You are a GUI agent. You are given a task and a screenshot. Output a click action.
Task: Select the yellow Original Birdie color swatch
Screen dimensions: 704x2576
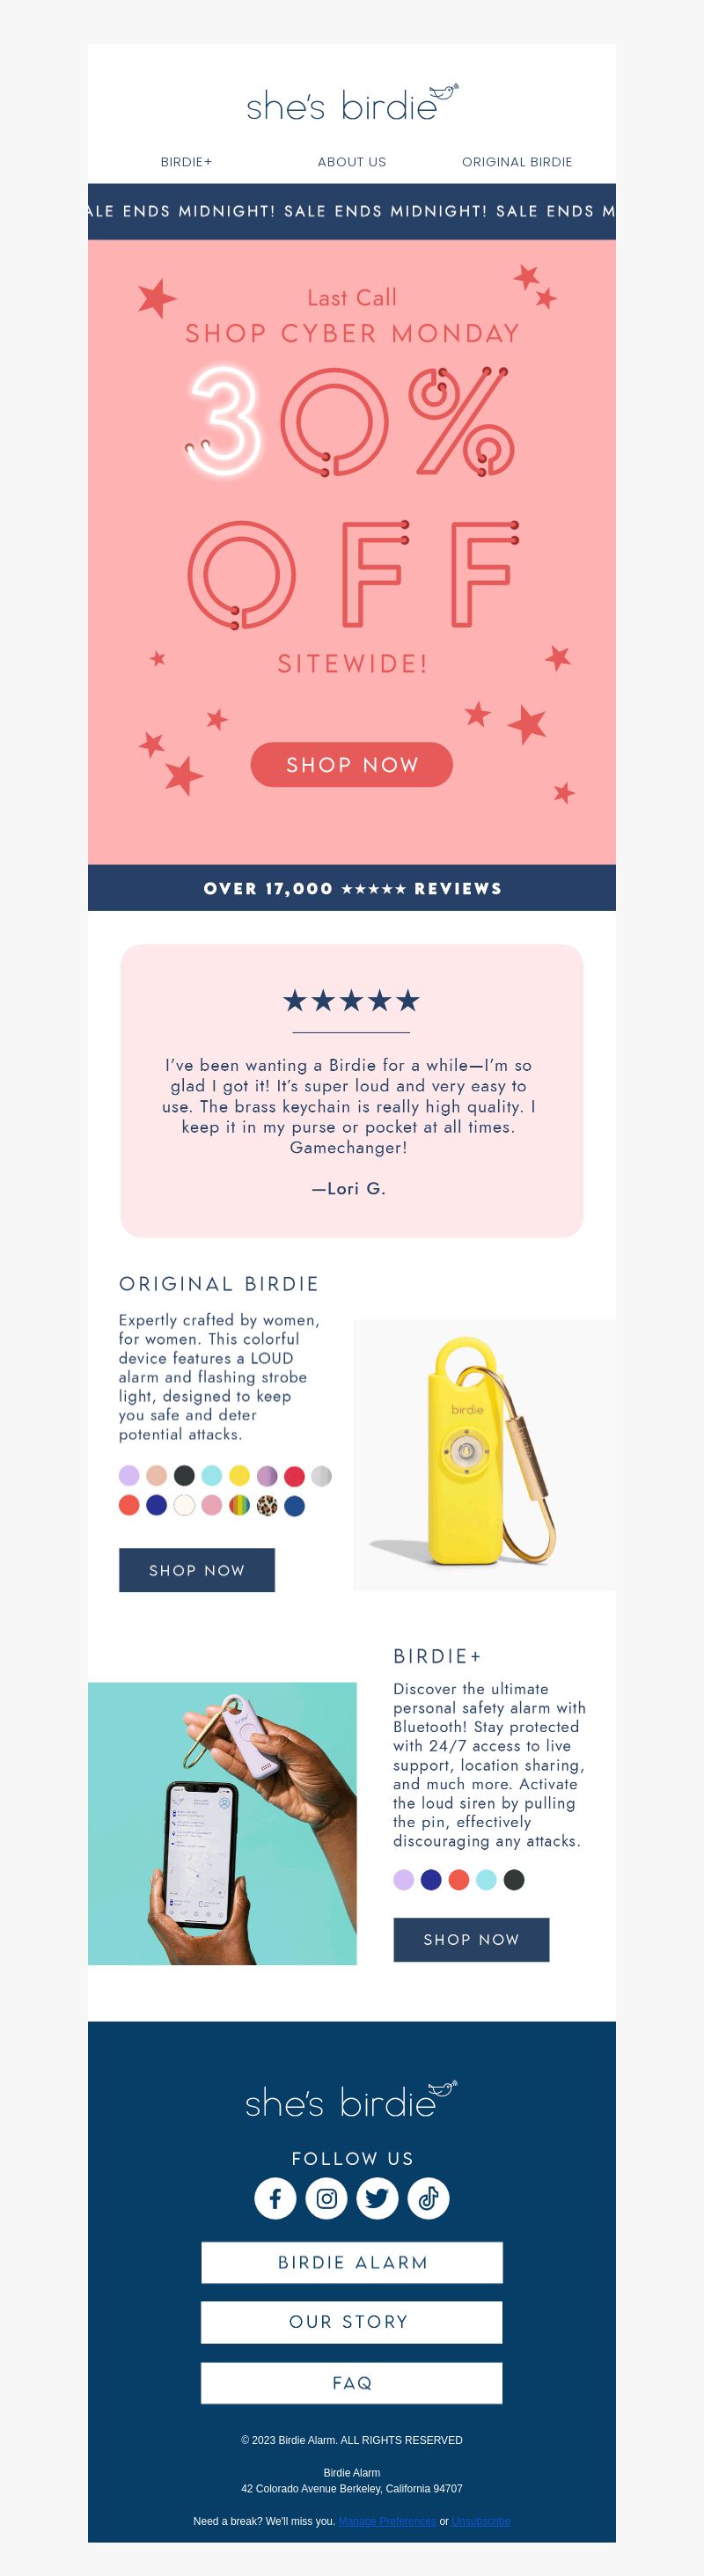[239, 1475]
